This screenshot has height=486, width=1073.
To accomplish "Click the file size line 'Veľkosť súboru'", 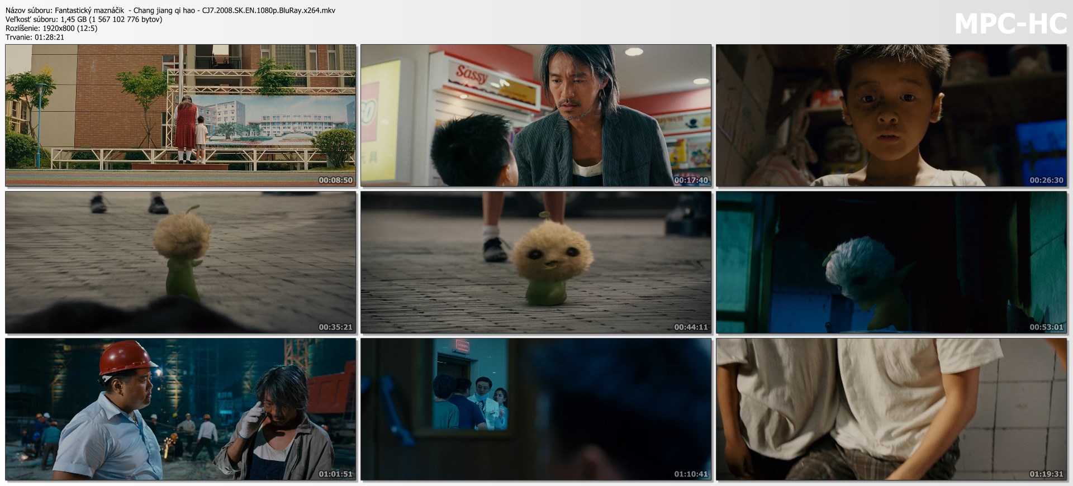I will coord(84,19).
